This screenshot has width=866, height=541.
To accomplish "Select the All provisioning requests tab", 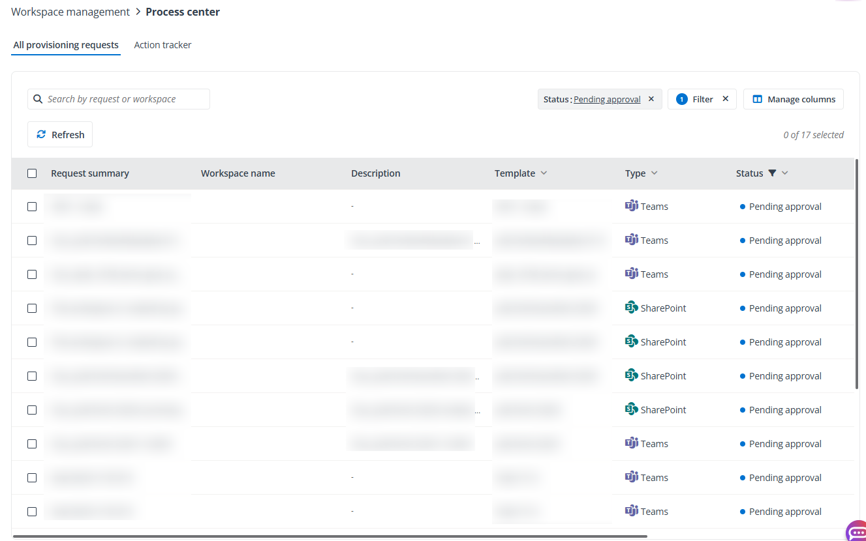I will (x=65, y=44).
